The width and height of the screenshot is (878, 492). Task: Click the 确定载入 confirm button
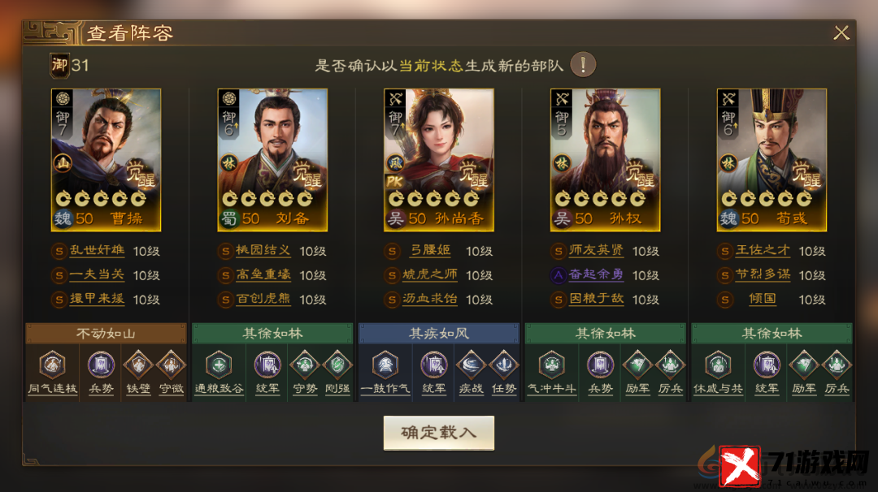point(438,433)
